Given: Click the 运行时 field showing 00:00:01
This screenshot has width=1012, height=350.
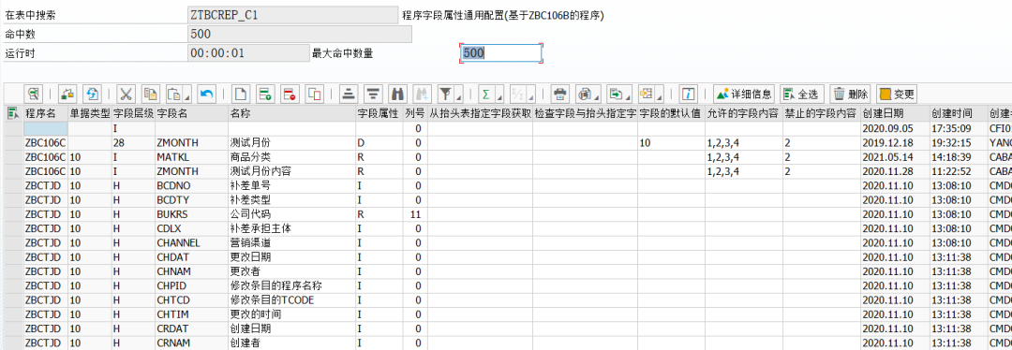Looking at the screenshot, I should click(248, 53).
